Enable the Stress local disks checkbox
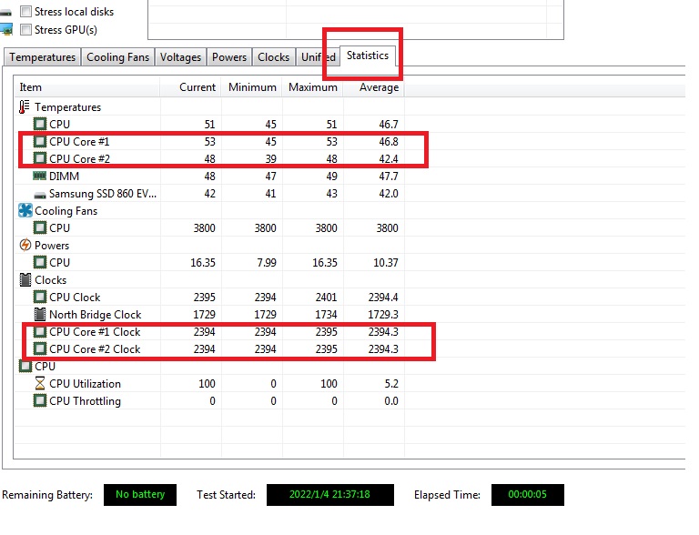The image size is (699, 535). coord(25,12)
